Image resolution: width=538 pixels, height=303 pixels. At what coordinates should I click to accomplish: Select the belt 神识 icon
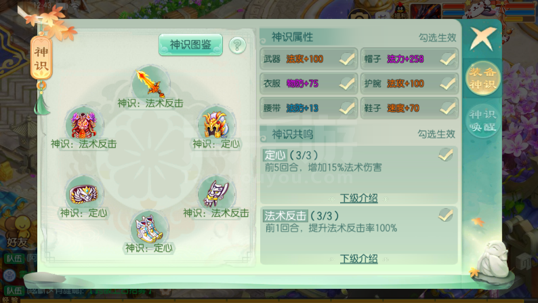coord(84,193)
